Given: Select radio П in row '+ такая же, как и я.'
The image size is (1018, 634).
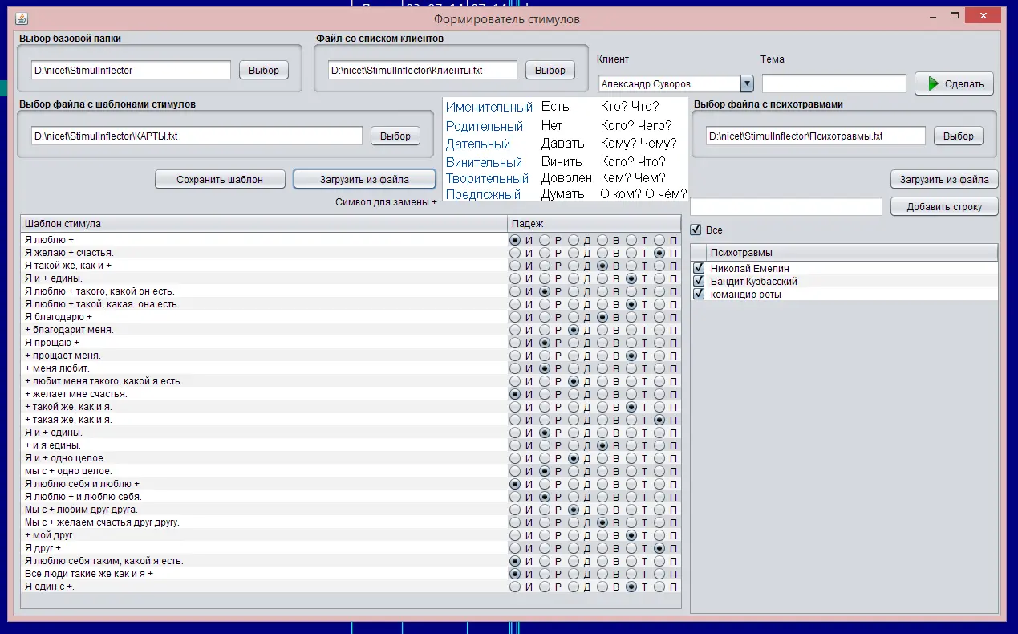Looking at the screenshot, I should (x=659, y=419).
